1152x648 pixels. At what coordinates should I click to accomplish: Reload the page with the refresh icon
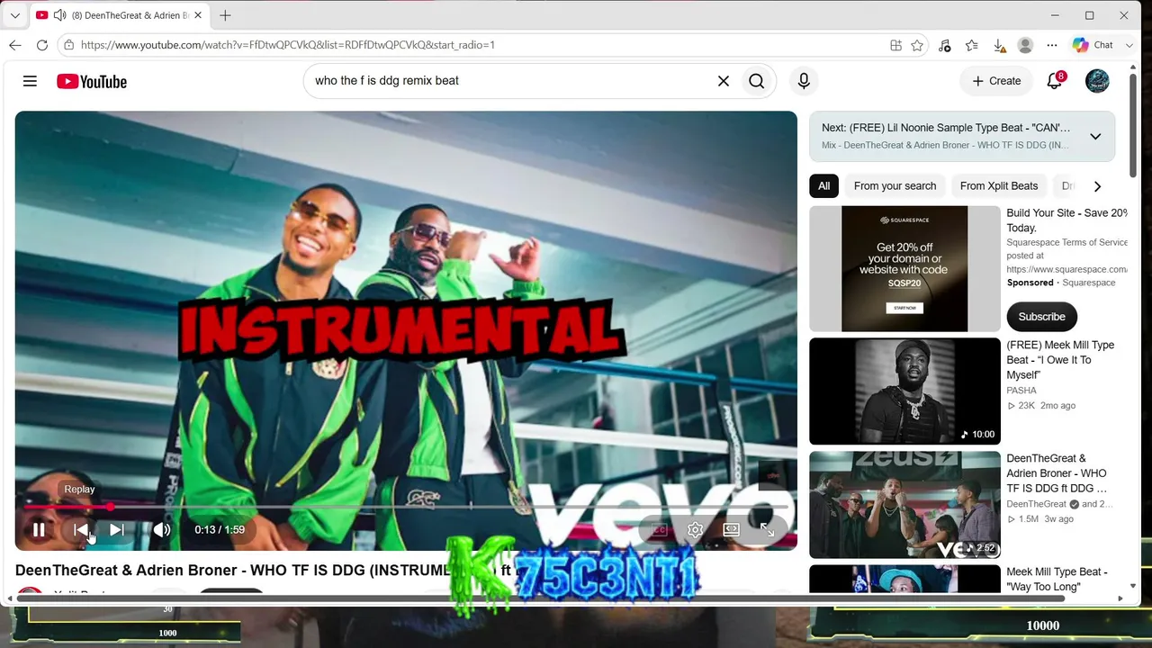tap(42, 45)
